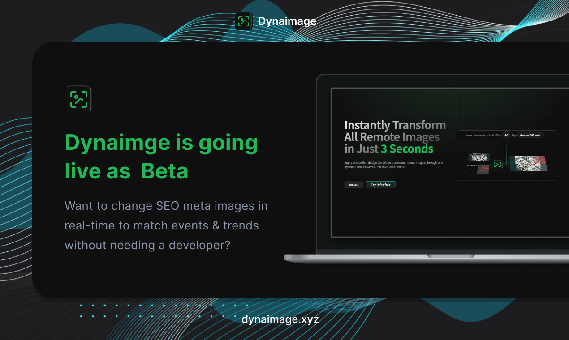Click the URL field showing www.dynaimage.xyz/api
This screenshot has height=340, width=569.
click(483, 135)
